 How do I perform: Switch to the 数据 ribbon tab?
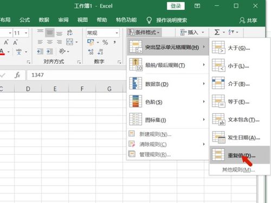point(44,19)
